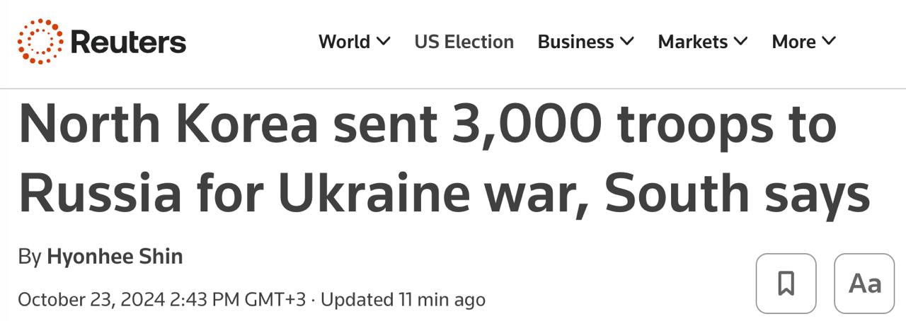Open the More menu label
906x321 pixels.
[793, 42]
